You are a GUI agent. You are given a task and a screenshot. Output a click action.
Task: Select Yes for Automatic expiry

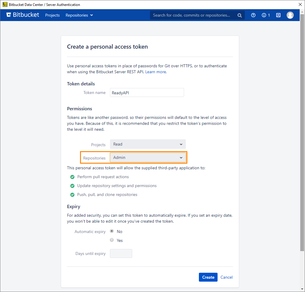click(112, 240)
